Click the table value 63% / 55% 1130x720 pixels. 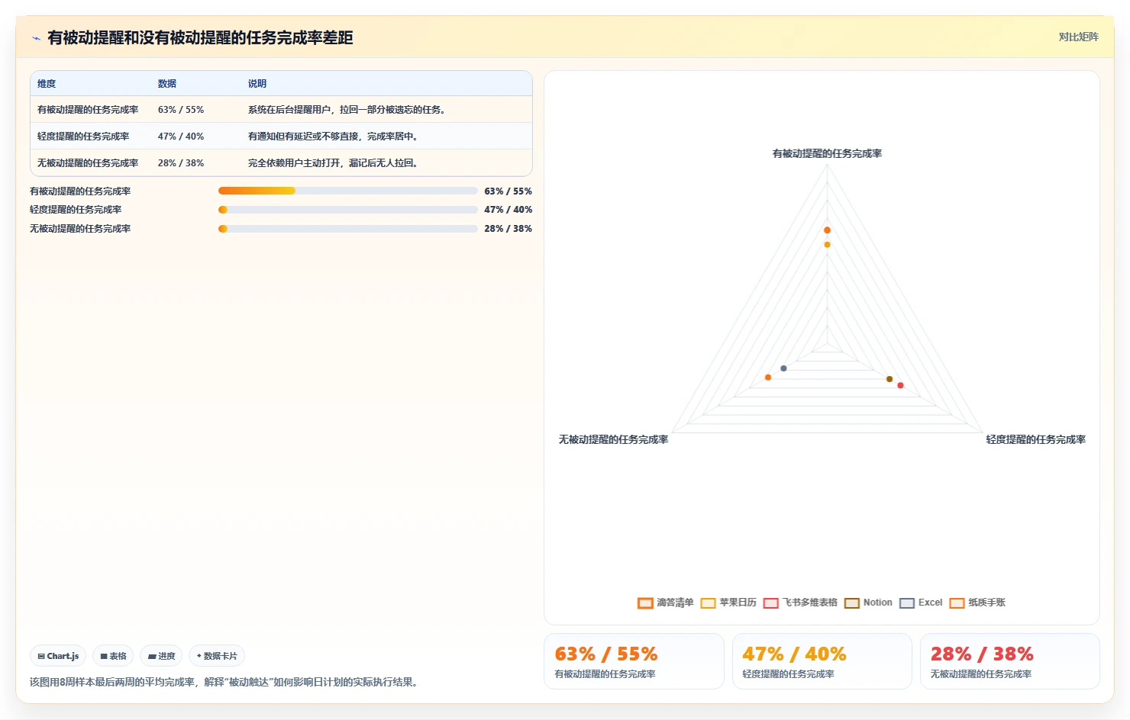181,110
